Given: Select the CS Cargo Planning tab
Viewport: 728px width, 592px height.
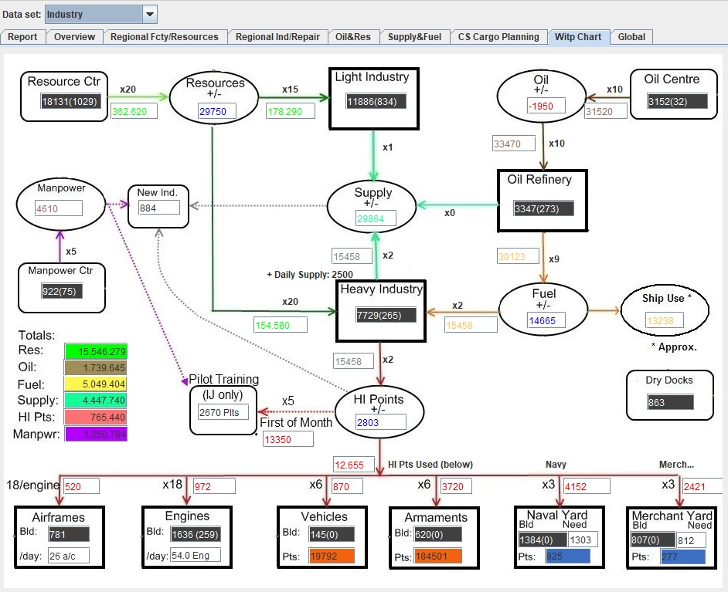Looking at the screenshot, I should [498, 36].
